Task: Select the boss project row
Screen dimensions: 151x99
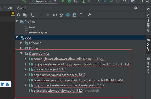Action: tap(80, 38)
